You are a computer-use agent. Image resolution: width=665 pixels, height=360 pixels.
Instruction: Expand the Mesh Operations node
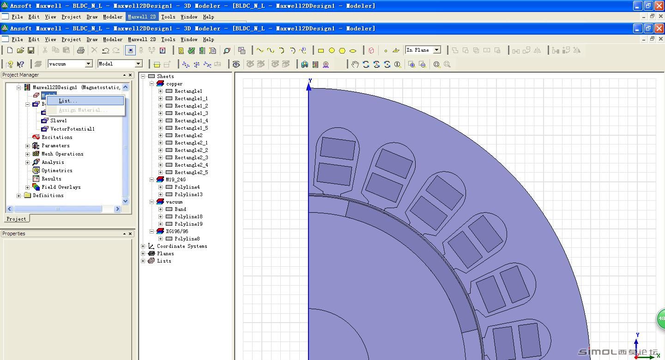click(x=27, y=154)
